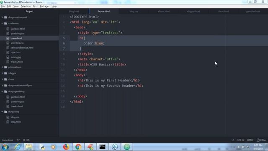The width and height of the screenshot is (268, 151).
Task: Switch to the vibgyor.html tab
Action: click(x=193, y=11)
